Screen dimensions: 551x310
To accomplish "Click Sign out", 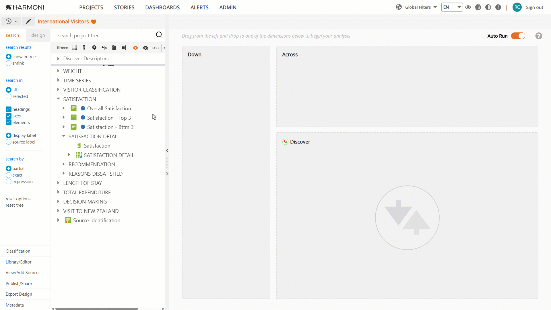I will pyautogui.click(x=535, y=7).
